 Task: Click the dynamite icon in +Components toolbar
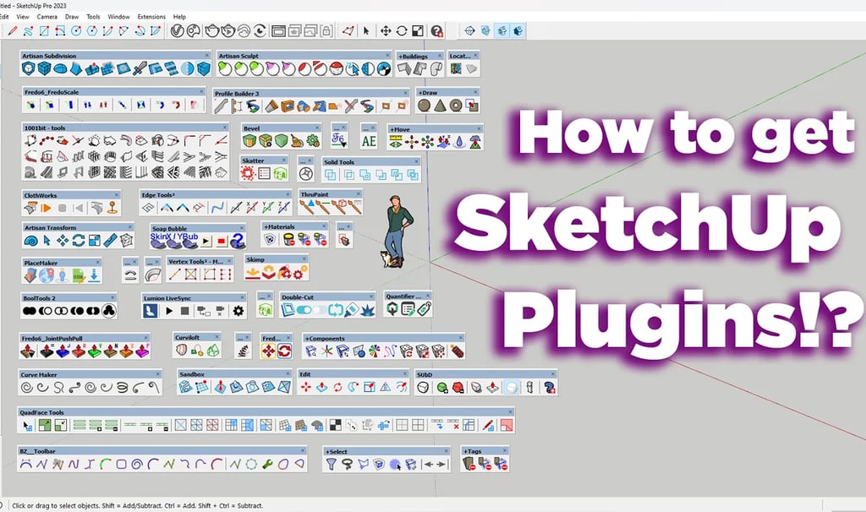pos(457,351)
